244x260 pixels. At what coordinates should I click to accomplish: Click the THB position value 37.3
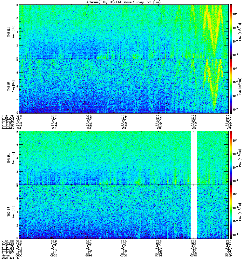(158, 116)
